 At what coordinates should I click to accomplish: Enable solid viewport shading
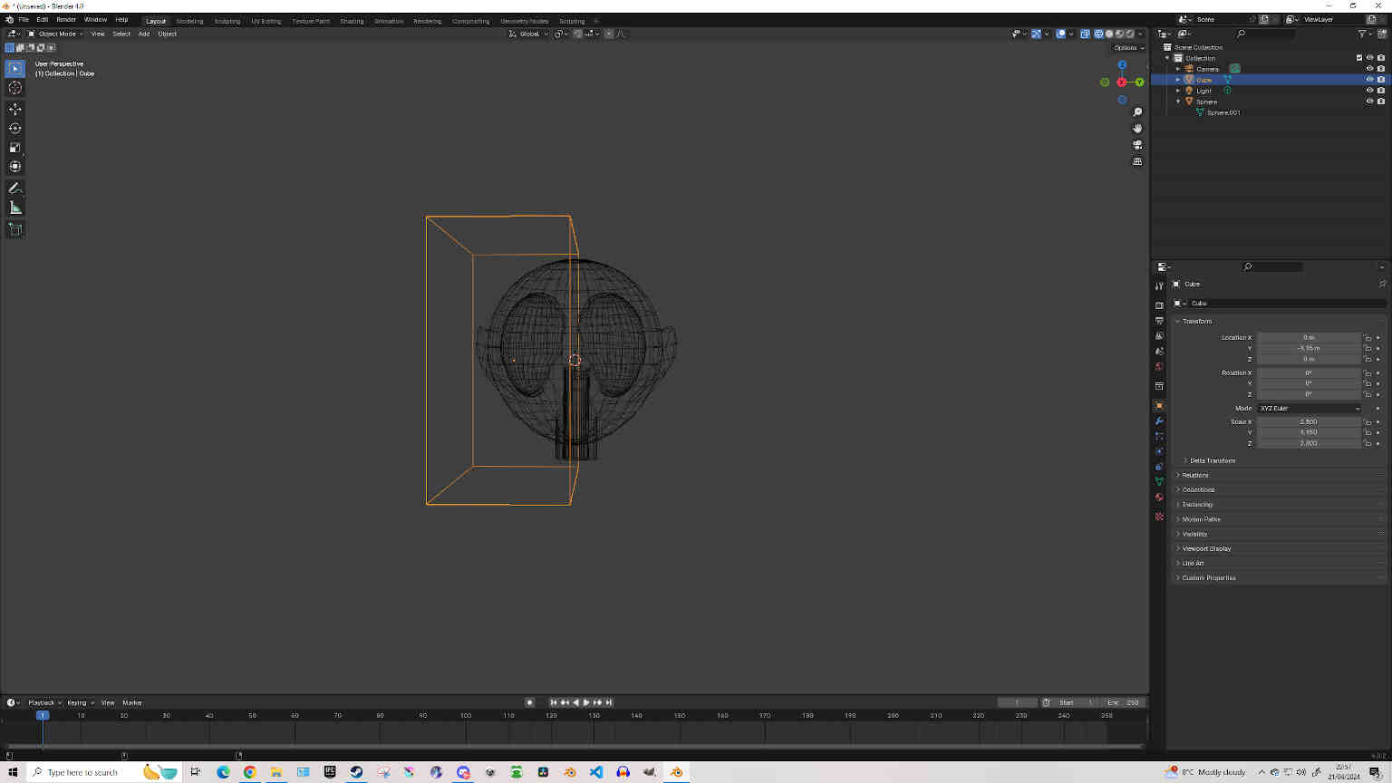1109,34
